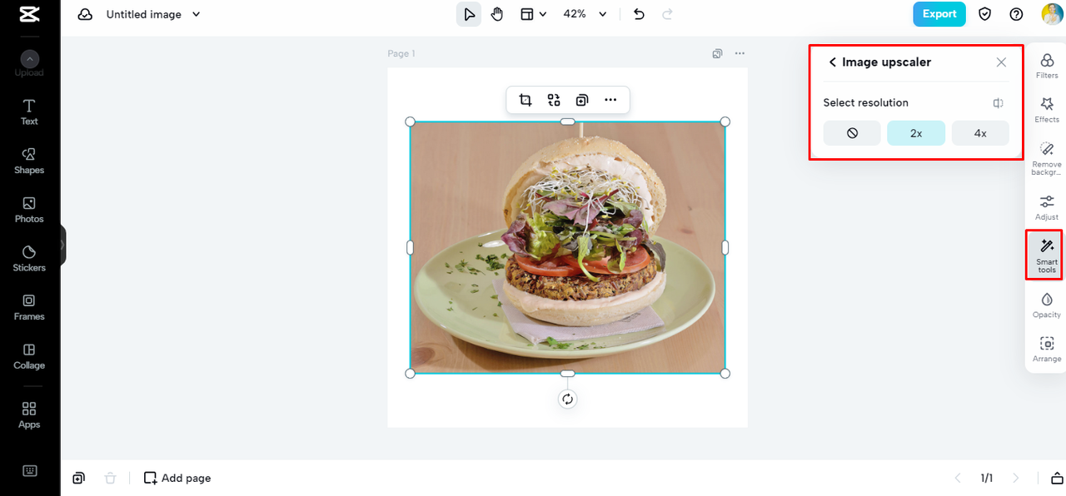Open more options in floating toolbar
The height and width of the screenshot is (496, 1066).
[x=610, y=100]
